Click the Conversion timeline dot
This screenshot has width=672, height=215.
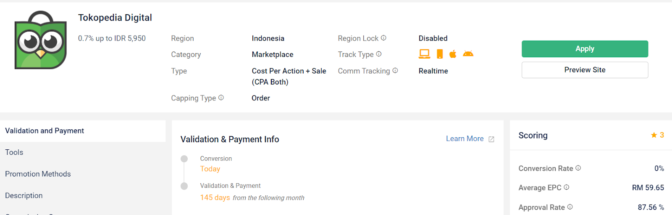coord(184,159)
